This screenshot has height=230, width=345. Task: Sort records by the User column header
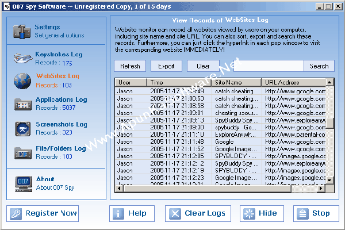(131, 82)
